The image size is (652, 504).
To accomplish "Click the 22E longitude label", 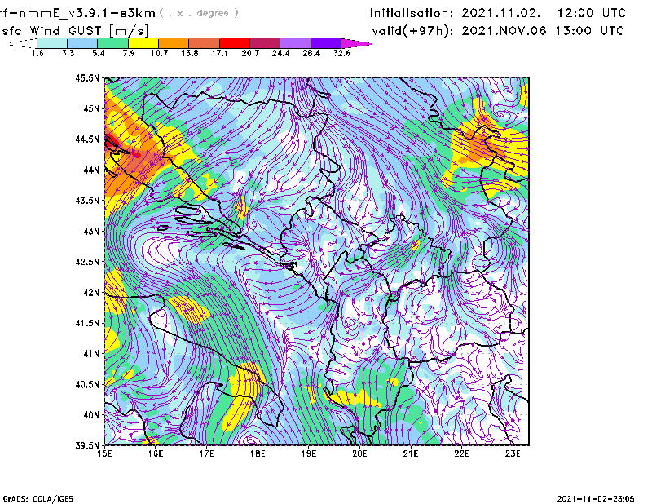I will coord(461,453).
